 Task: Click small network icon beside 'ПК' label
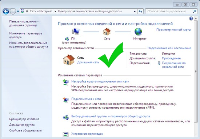pyautogui.click(x=67, y=39)
